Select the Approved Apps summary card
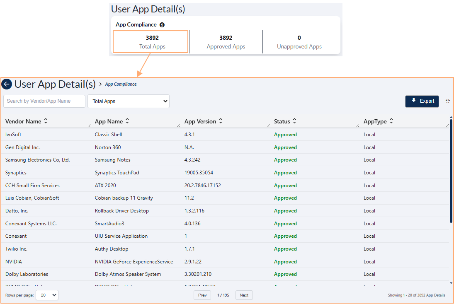The width and height of the screenshot is (454, 304). [226, 41]
